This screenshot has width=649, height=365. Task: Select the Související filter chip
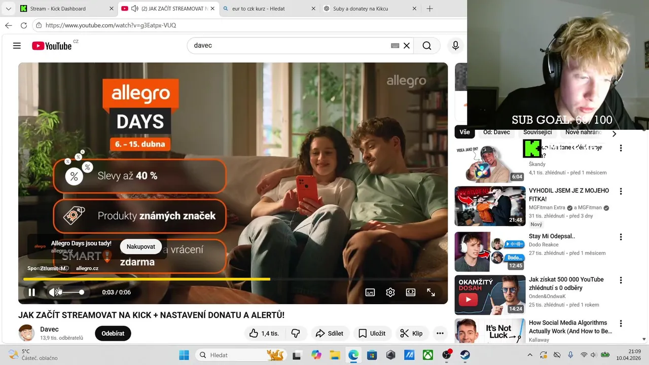click(537, 132)
